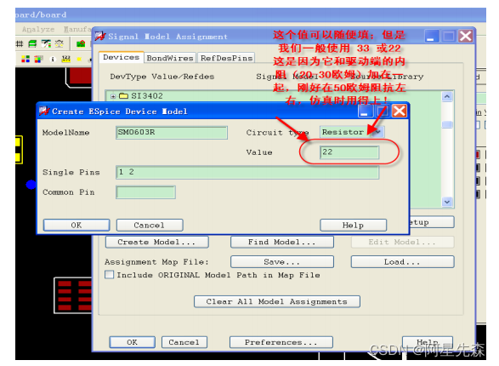Click the device list scroll down arrow
Screen dimensions: 499x366
(447, 202)
